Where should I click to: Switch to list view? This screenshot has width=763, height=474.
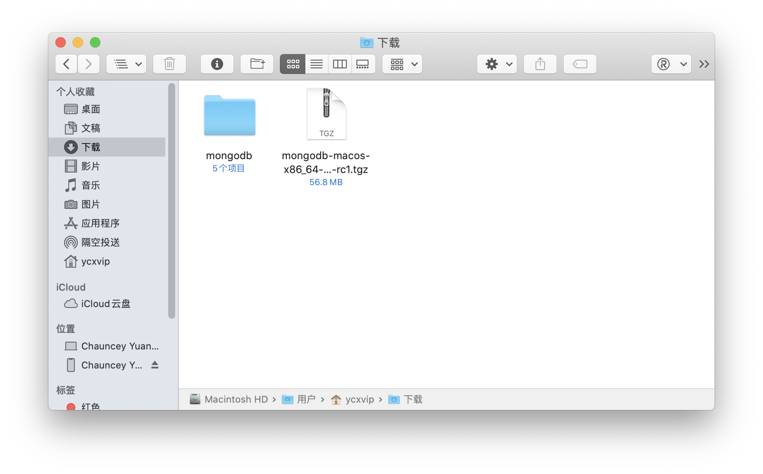coord(317,64)
